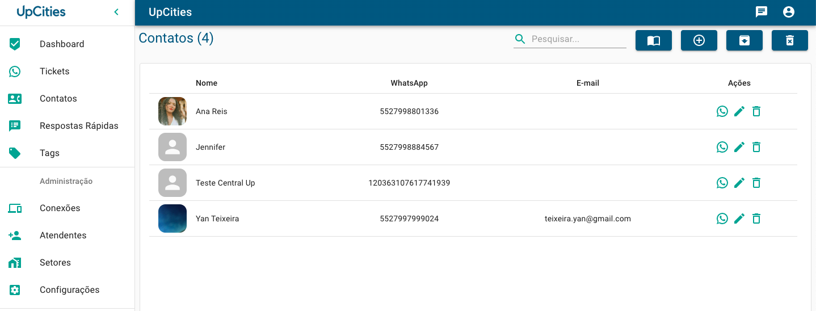Click the Configurações gear icon
The height and width of the screenshot is (311, 816).
click(15, 290)
